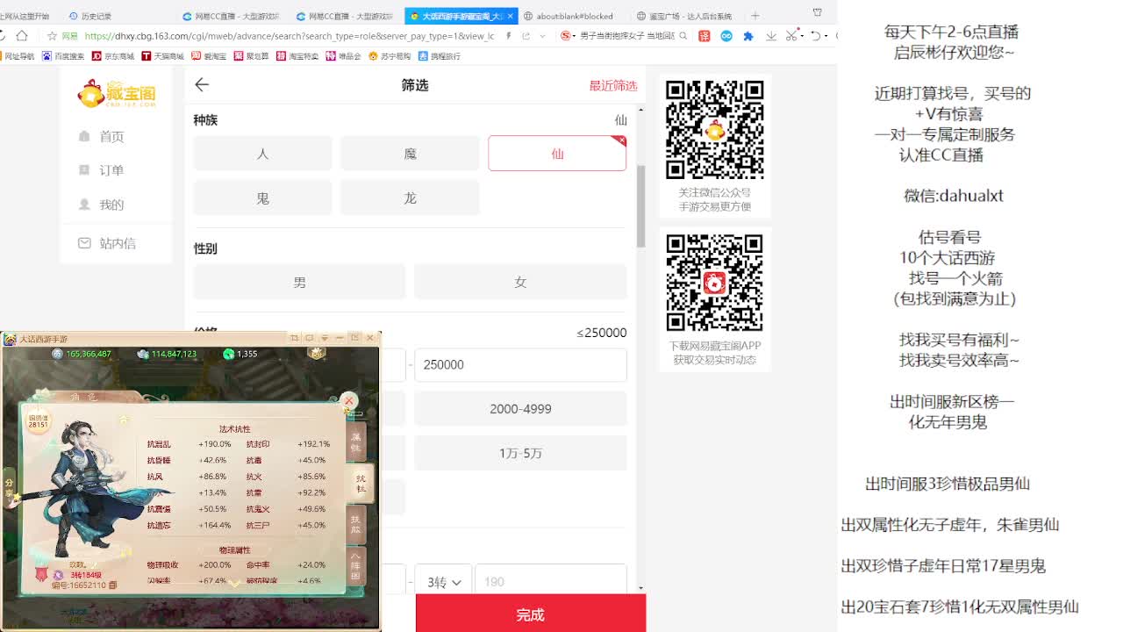
Task: Open 我的 in the 藏宝阁 sidebar
Action: click(x=102, y=205)
